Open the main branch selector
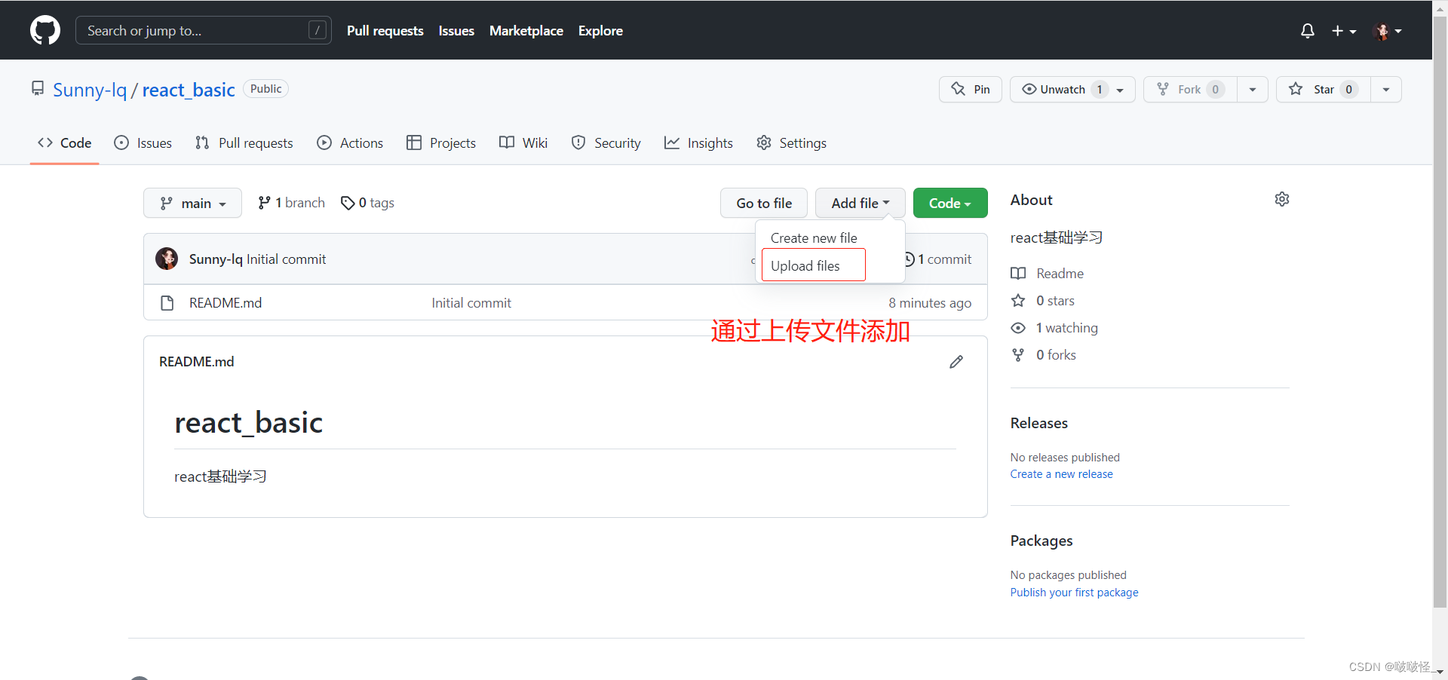The height and width of the screenshot is (680, 1448). (x=192, y=203)
